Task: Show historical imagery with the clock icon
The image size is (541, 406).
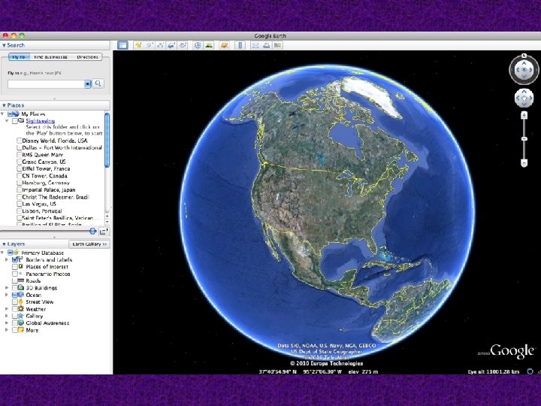Action: [x=198, y=45]
